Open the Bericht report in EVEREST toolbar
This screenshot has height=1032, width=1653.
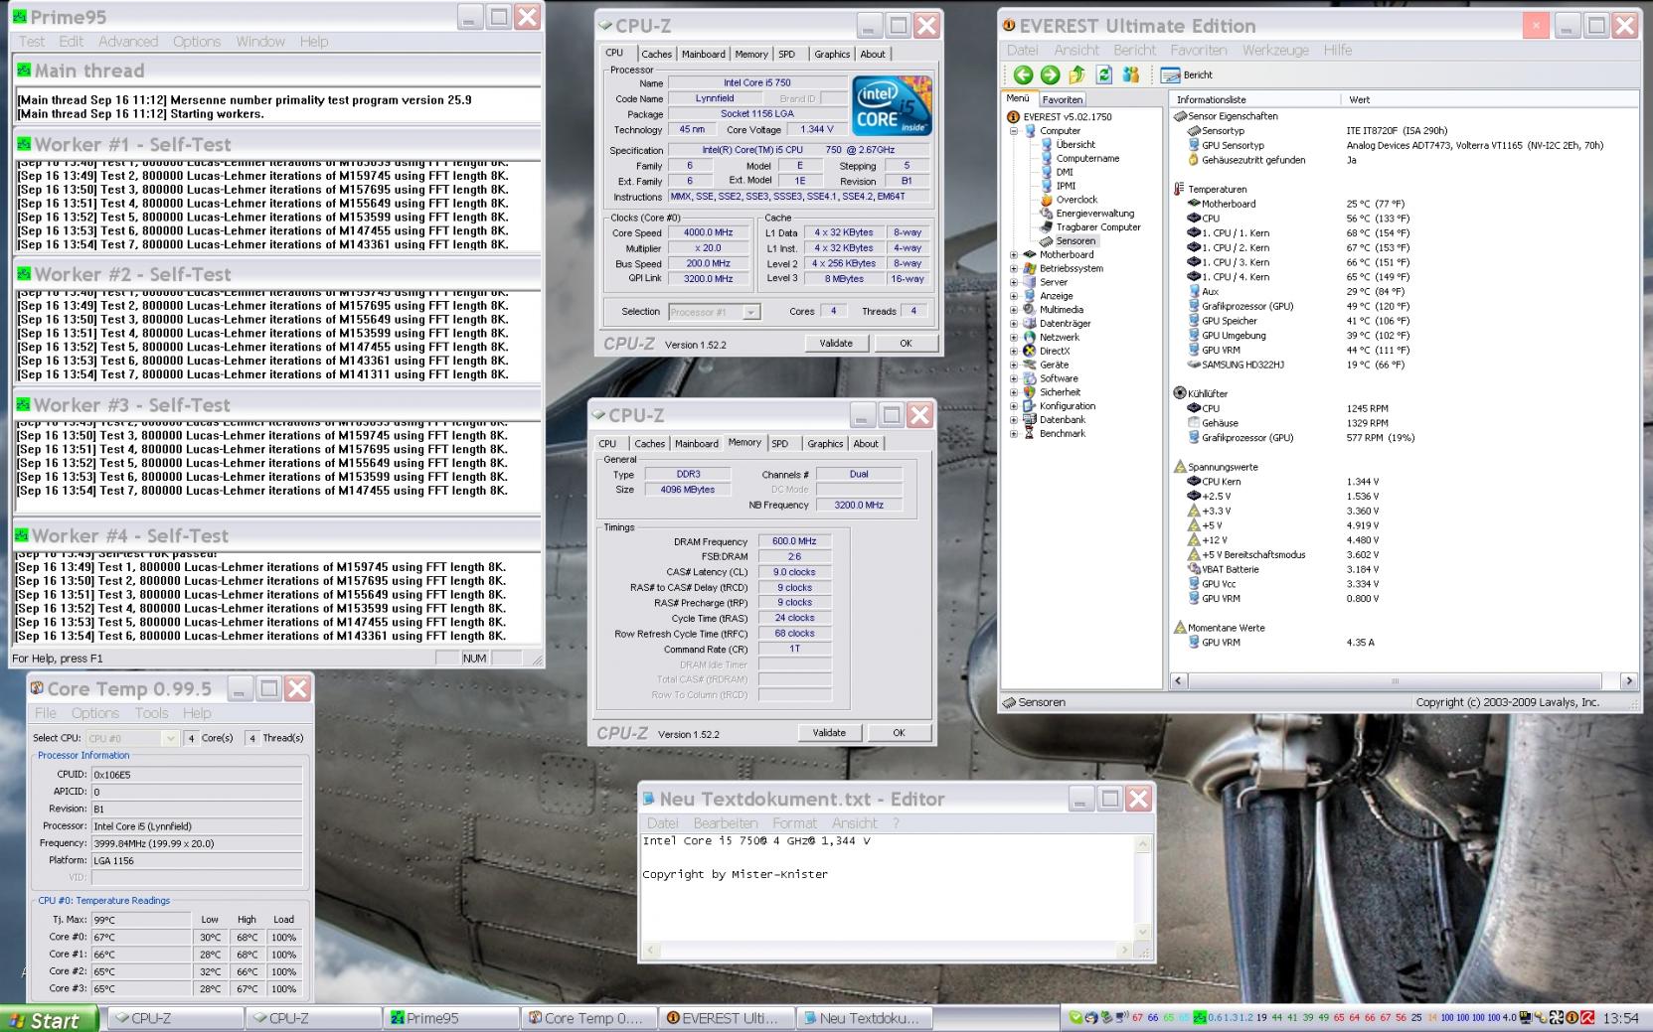coord(1187,74)
